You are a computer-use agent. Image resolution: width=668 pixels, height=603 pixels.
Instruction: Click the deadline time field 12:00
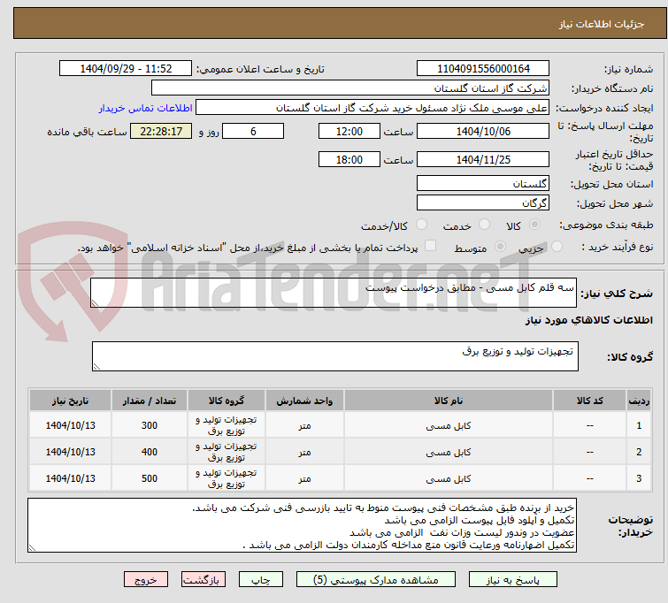click(x=349, y=131)
